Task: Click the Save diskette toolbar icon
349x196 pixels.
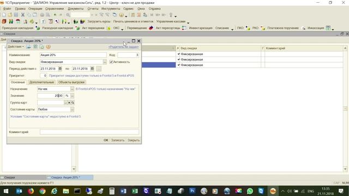Action: 16,15
